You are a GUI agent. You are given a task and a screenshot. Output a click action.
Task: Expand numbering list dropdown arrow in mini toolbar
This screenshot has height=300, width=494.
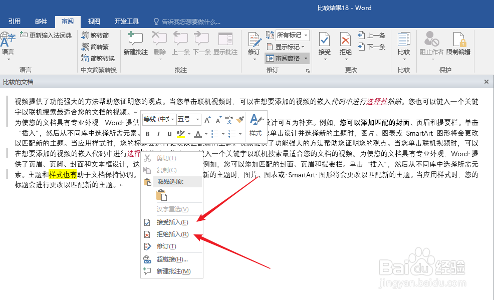point(240,134)
